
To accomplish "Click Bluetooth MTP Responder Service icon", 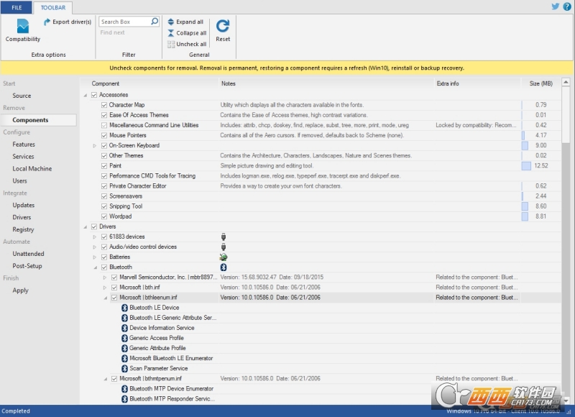I will click(x=124, y=399).
